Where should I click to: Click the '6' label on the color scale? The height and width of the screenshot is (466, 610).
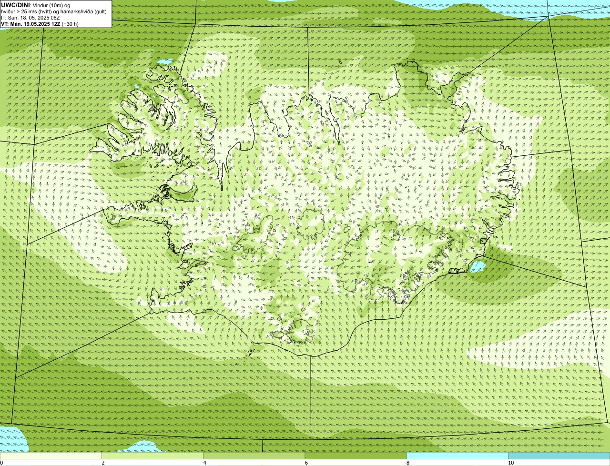306,463
